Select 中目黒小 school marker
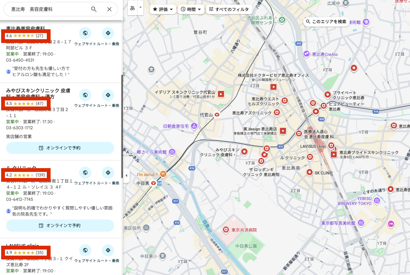This screenshot has height=275, width=410. [162, 256]
